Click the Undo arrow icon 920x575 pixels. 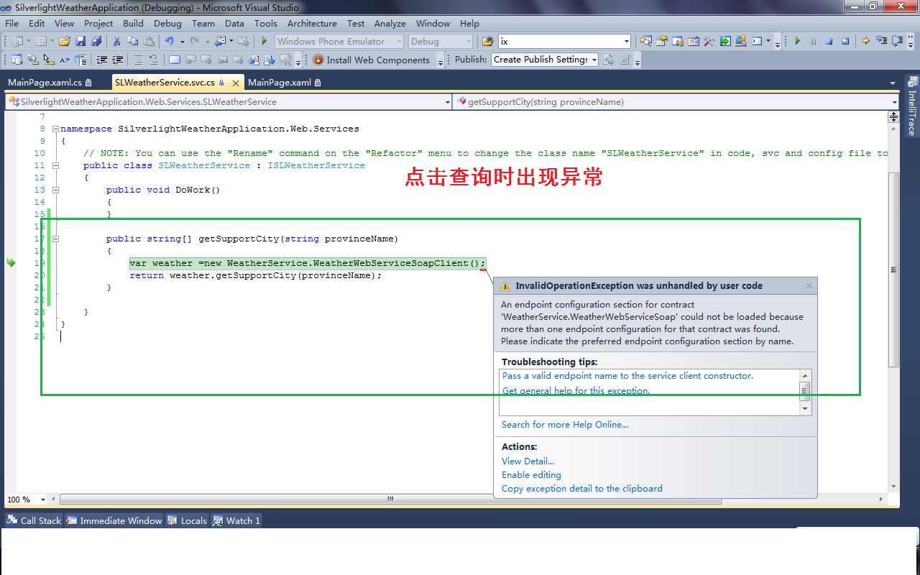tap(170, 41)
